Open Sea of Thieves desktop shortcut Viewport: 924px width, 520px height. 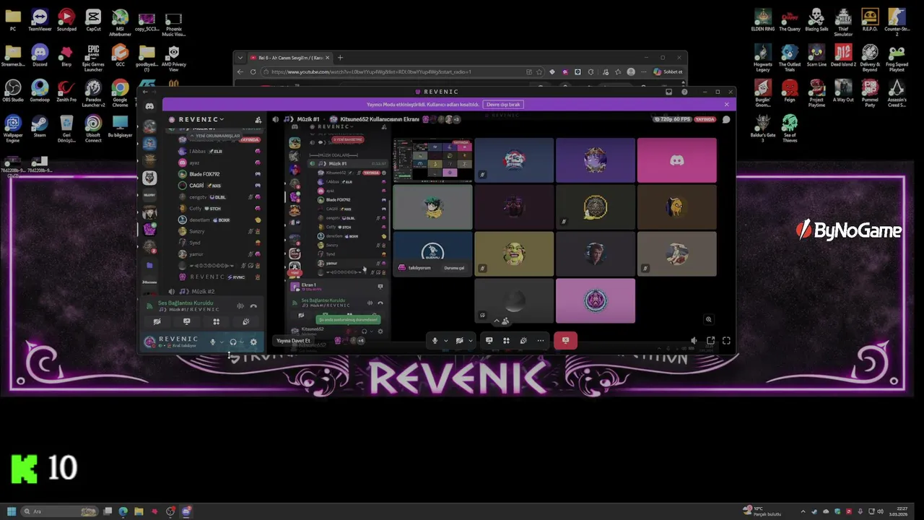(790, 129)
